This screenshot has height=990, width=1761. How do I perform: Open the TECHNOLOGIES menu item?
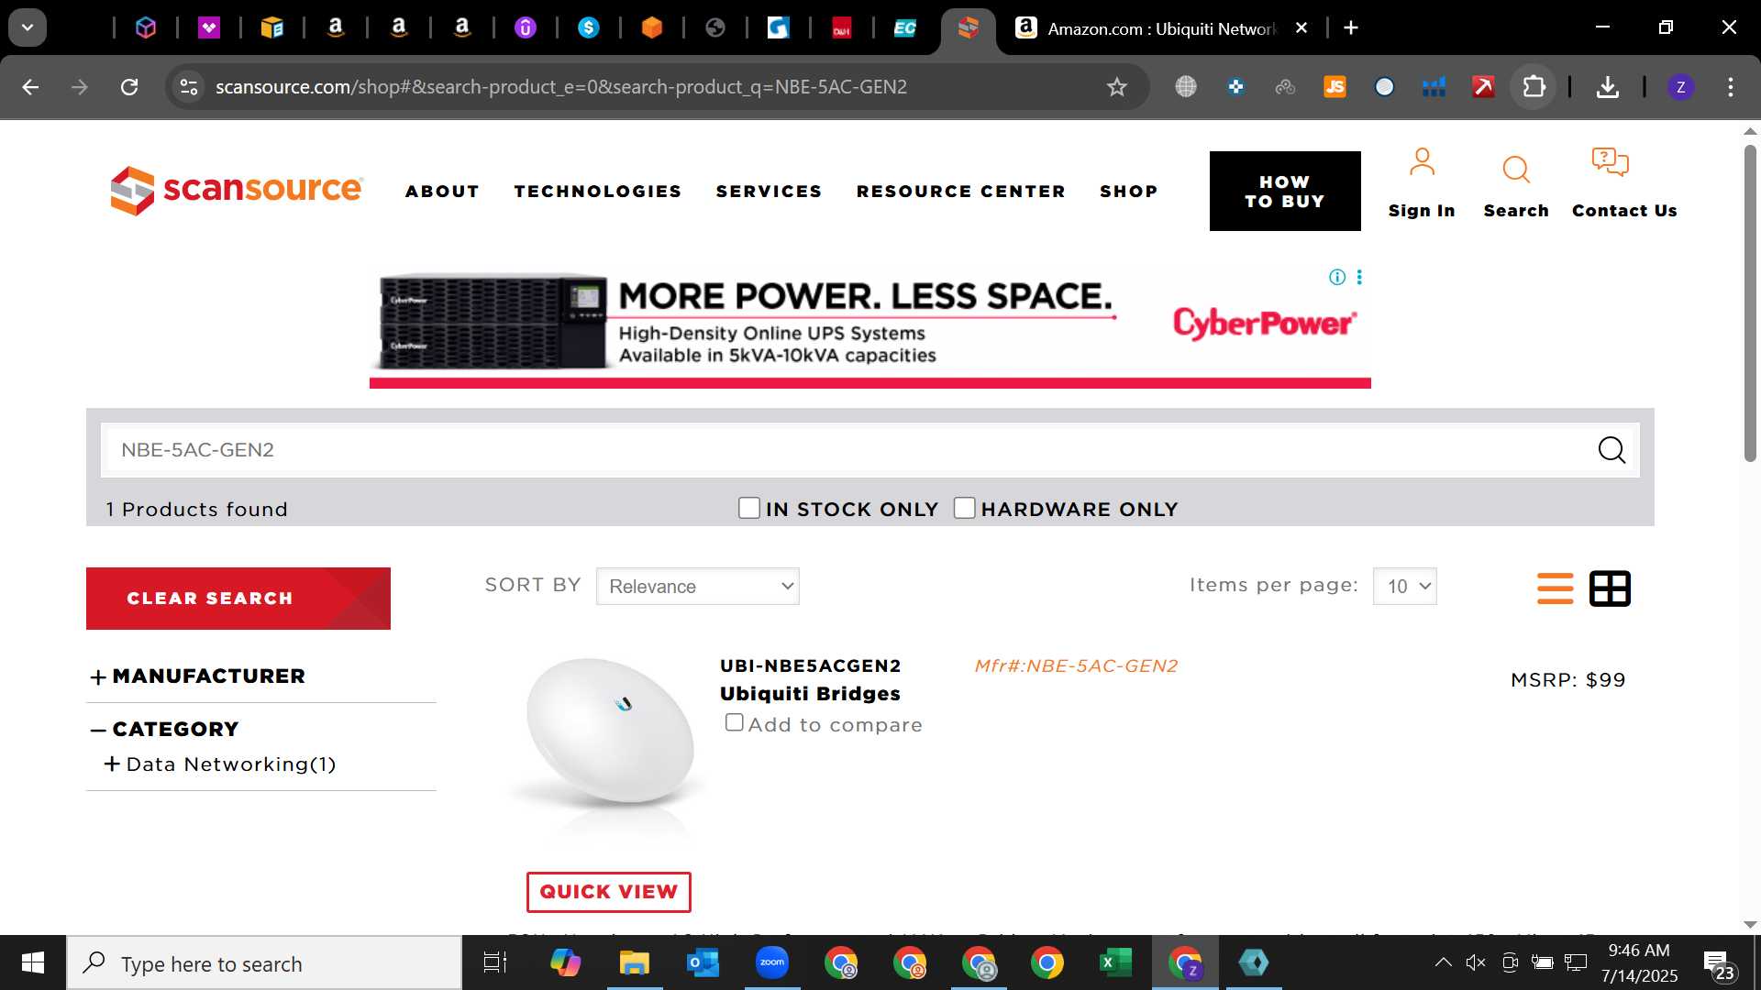[598, 192]
